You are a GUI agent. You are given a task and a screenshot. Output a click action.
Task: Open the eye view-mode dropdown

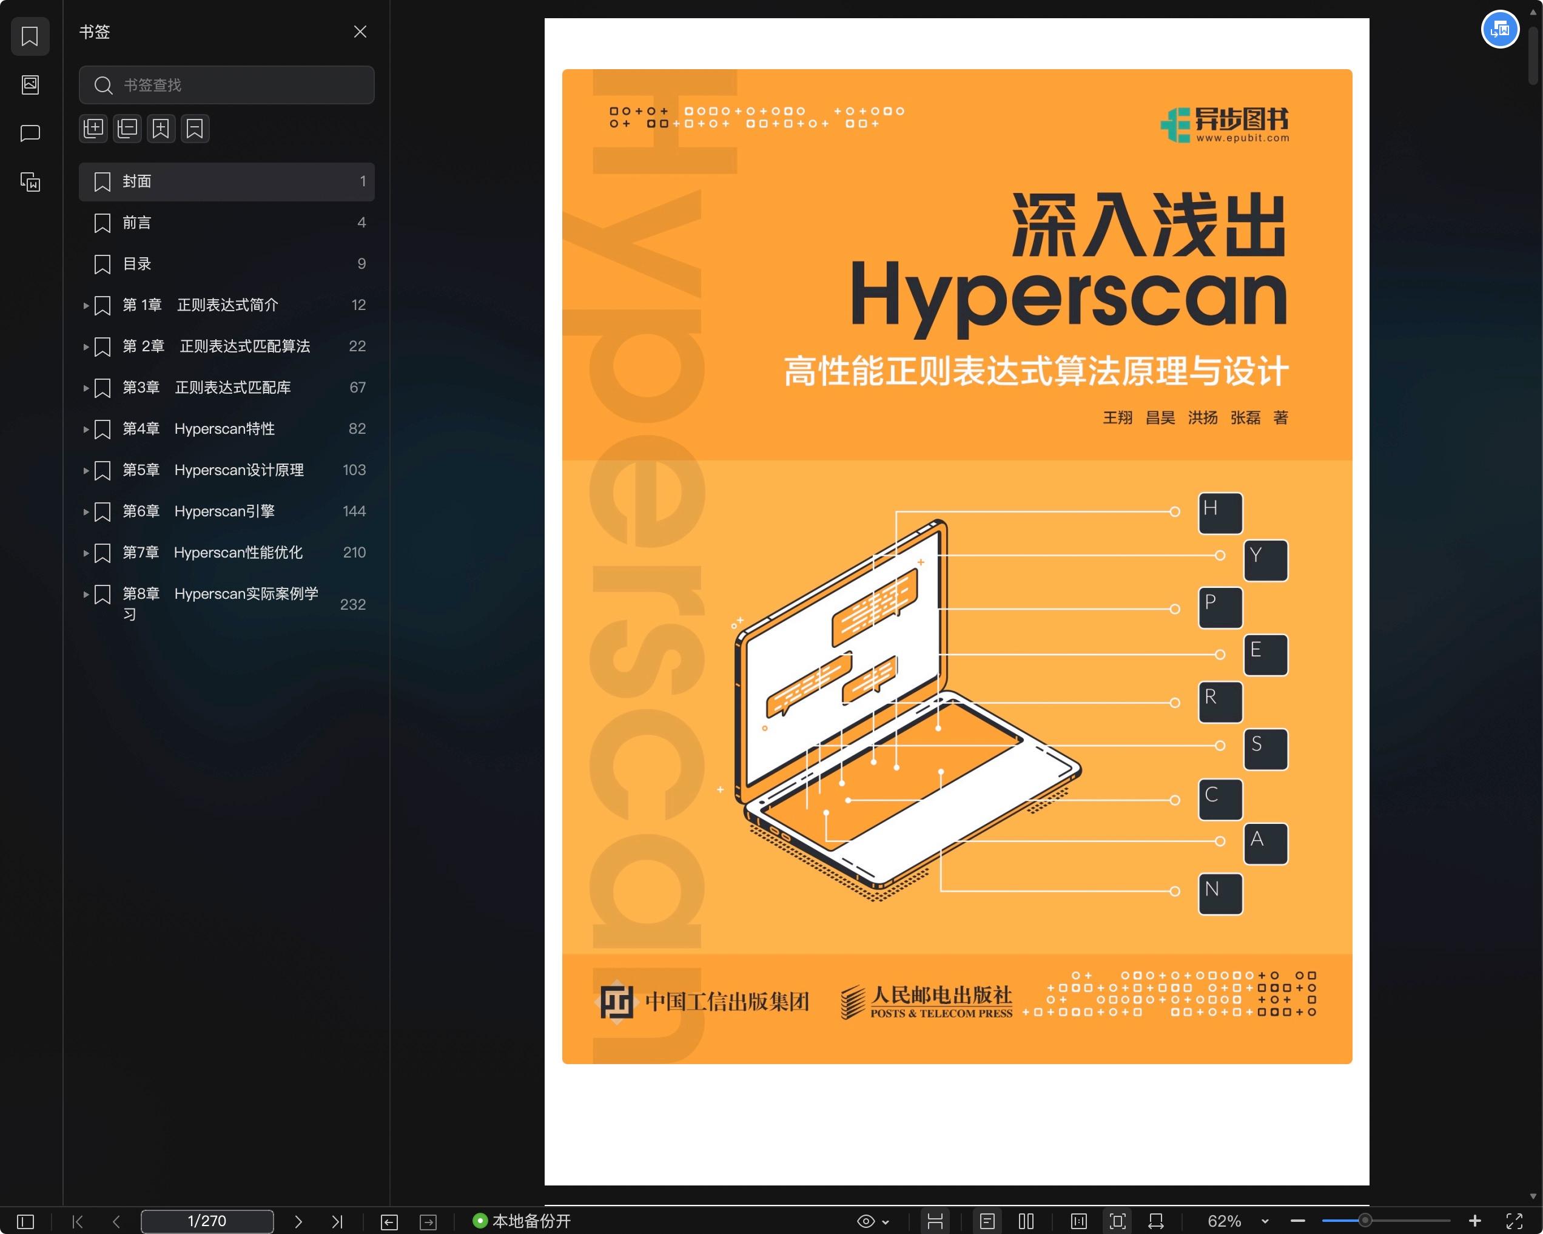pos(873,1221)
